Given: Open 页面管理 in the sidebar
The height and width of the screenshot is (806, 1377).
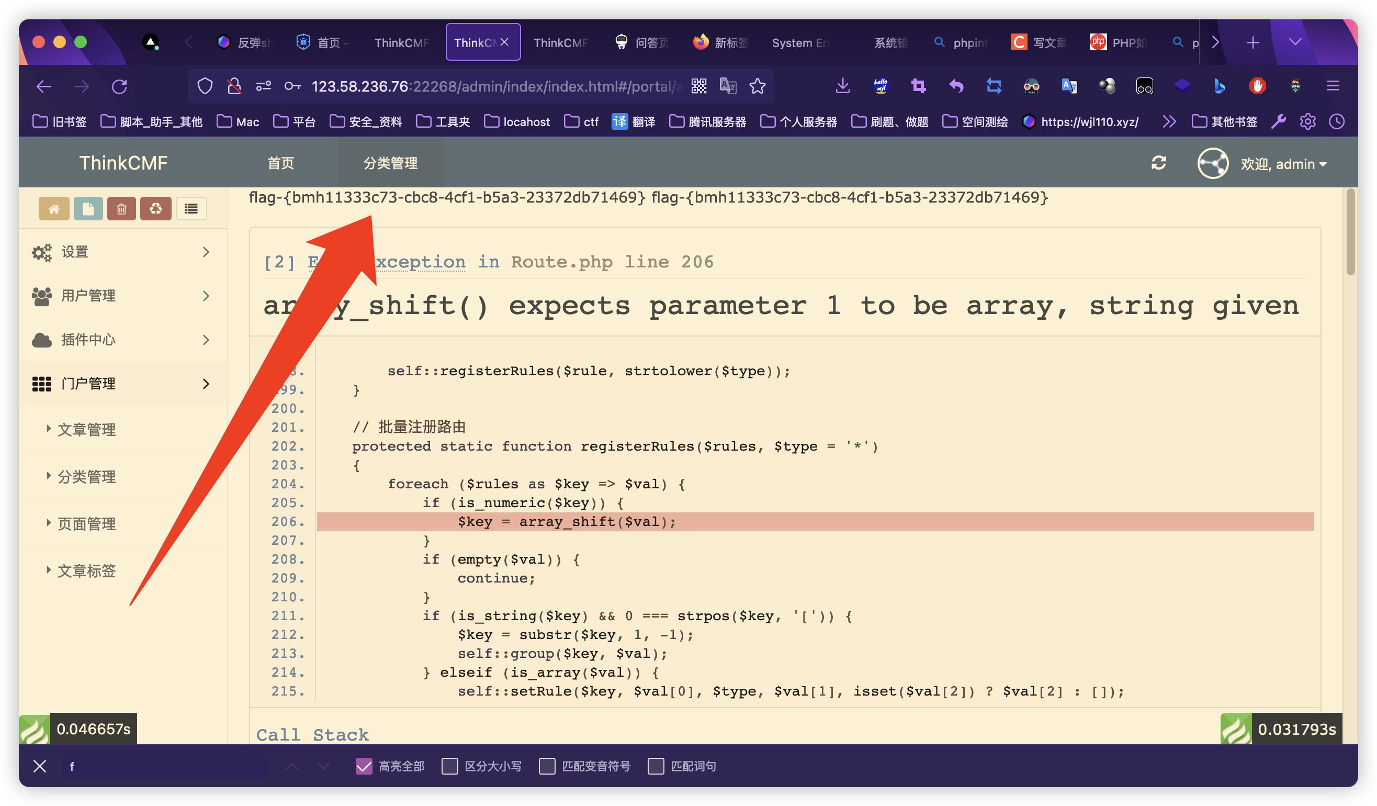Looking at the screenshot, I should point(86,524).
